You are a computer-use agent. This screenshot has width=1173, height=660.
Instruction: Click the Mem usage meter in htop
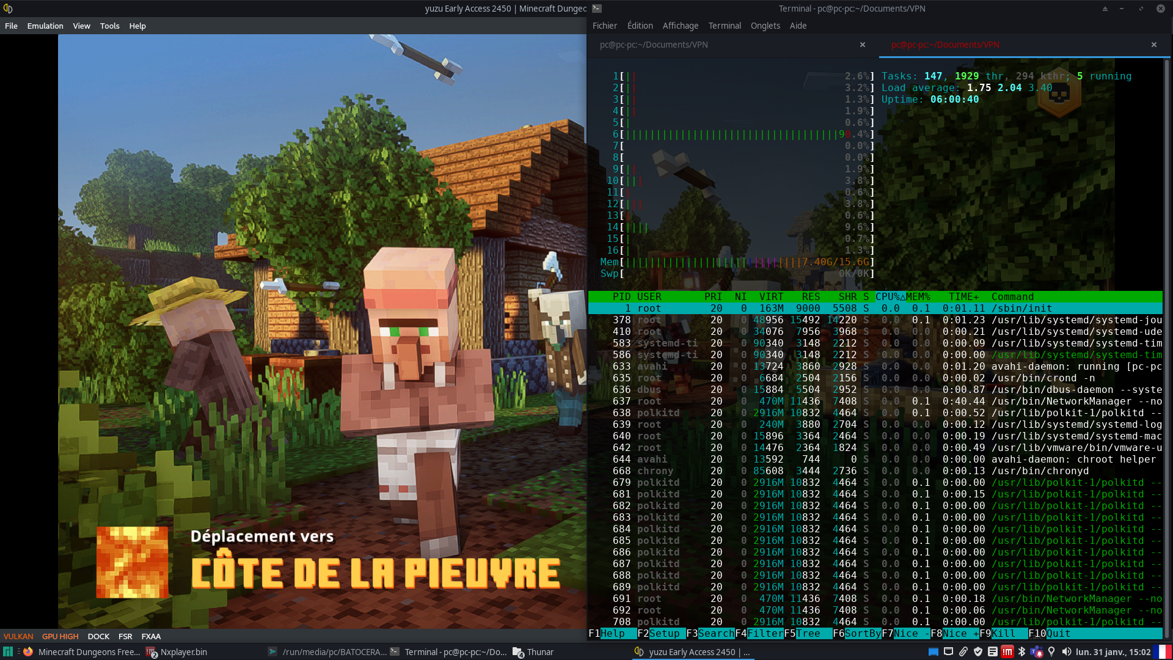733,262
